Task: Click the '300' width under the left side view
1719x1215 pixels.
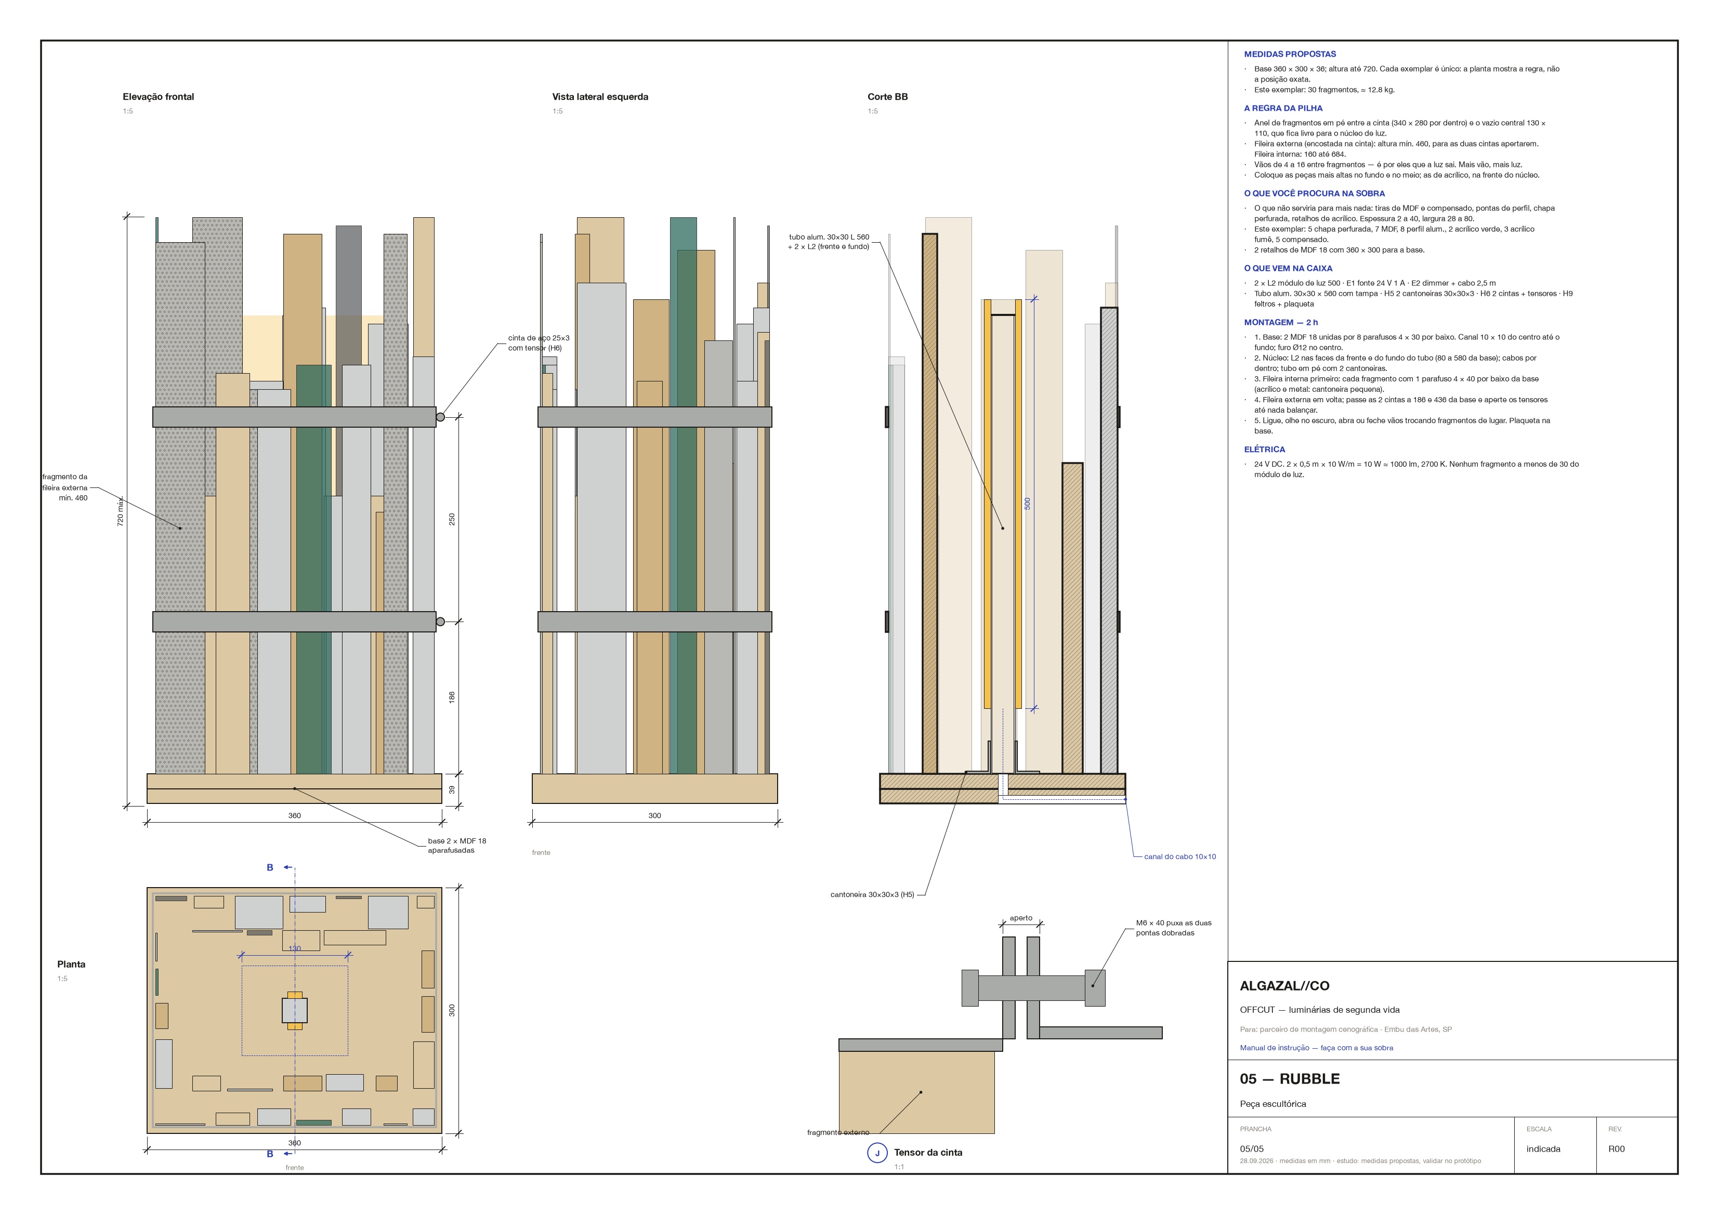Action: coord(654,816)
